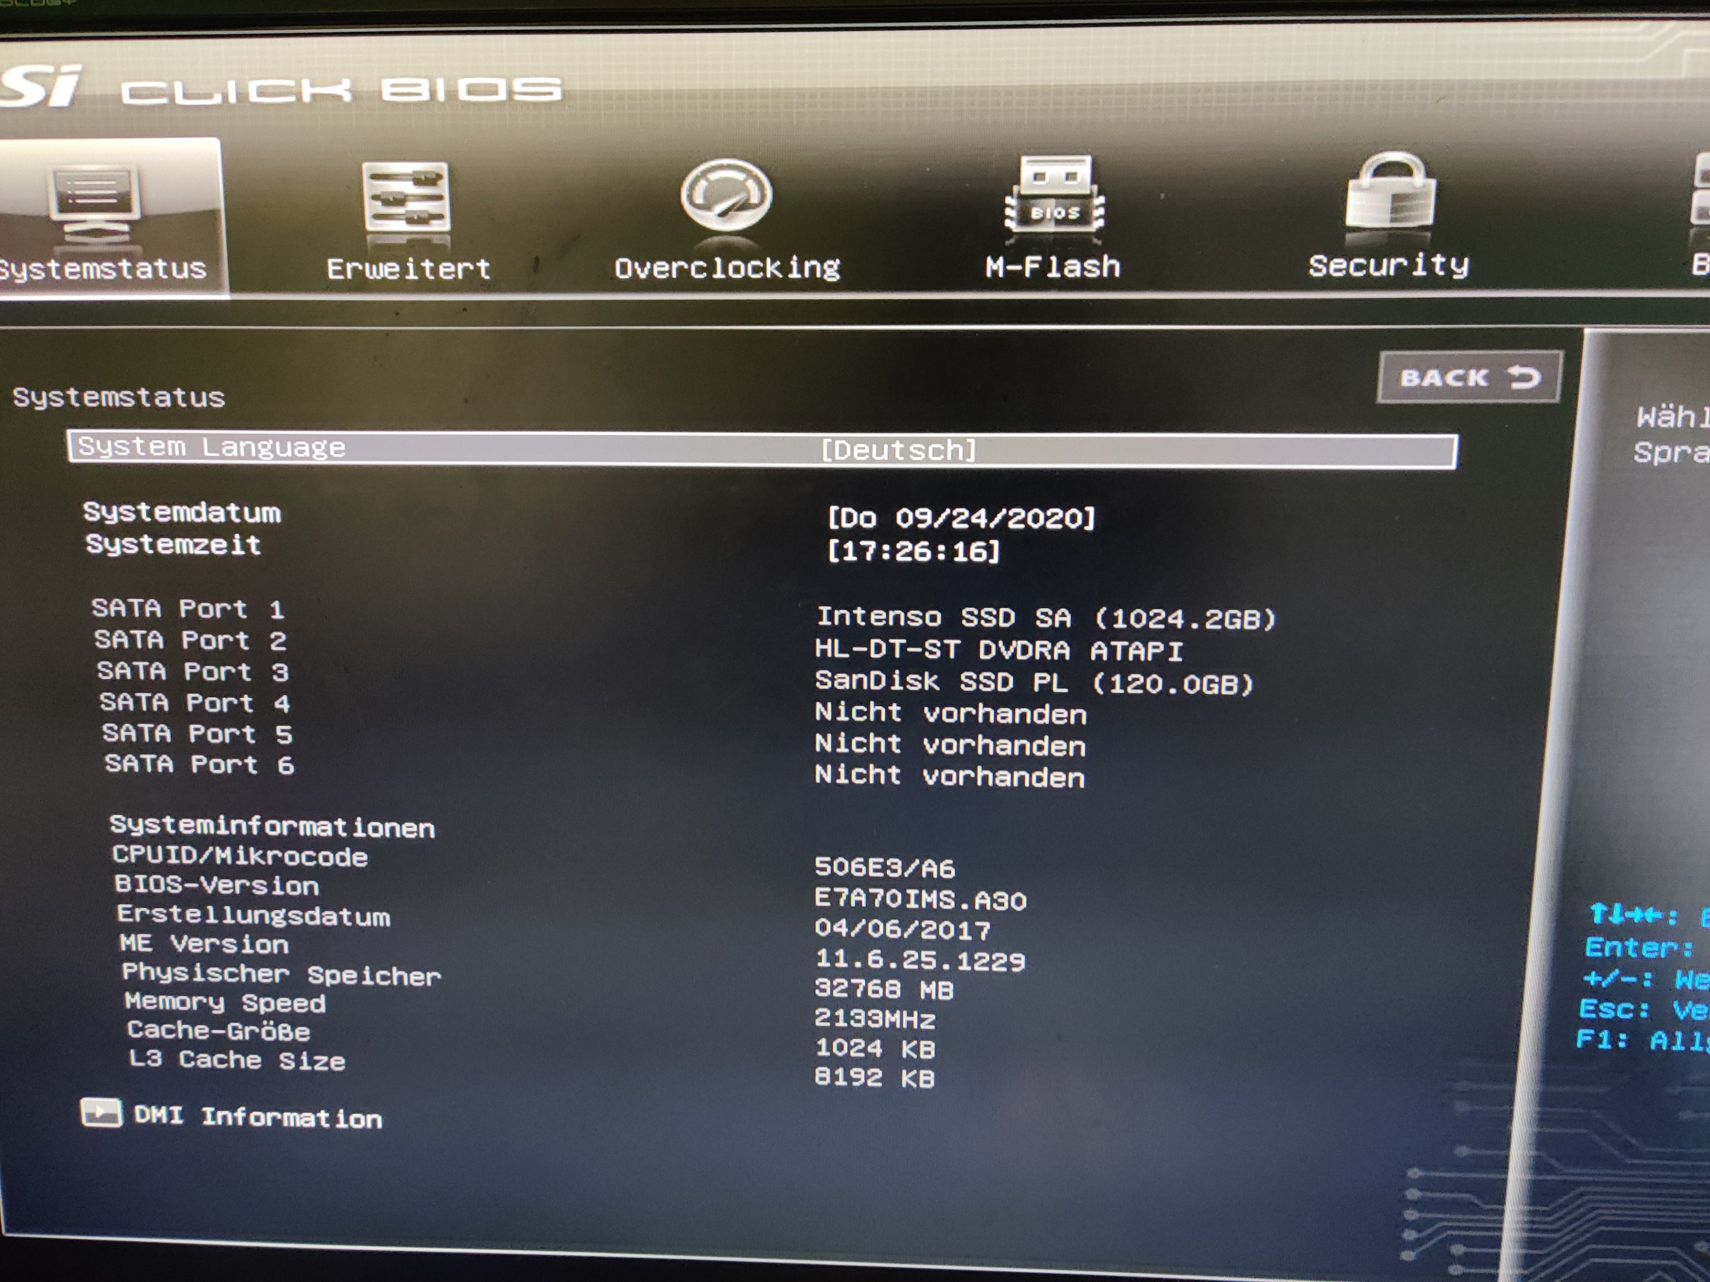This screenshot has height=1282, width=1710.
Task: Click the 32768 MB memory value
Action: pyautogui.click(x=884, y=989)
